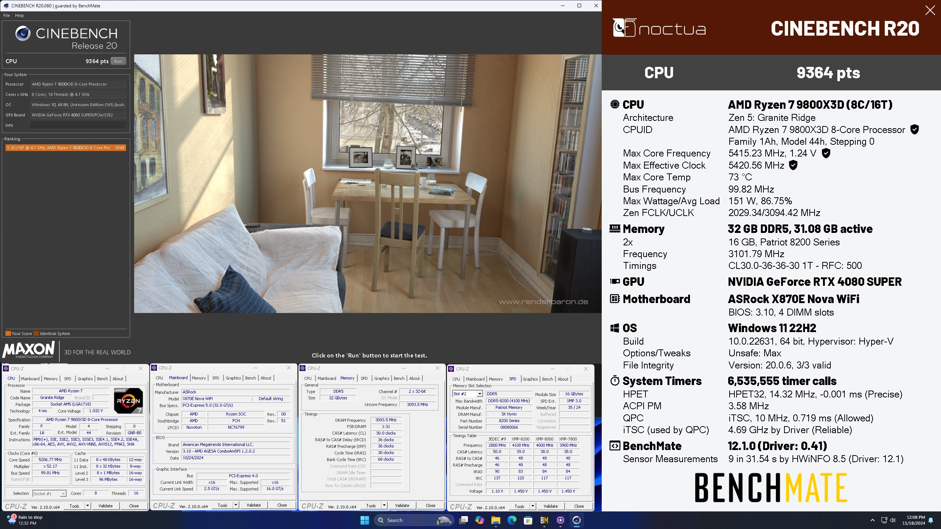Click the Noctua logo in BenchMate header
This screenshot has width=941, height=529.
pos(659,28)
